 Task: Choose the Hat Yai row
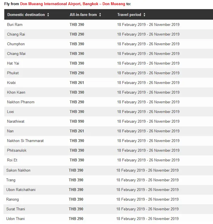[109, 63]
